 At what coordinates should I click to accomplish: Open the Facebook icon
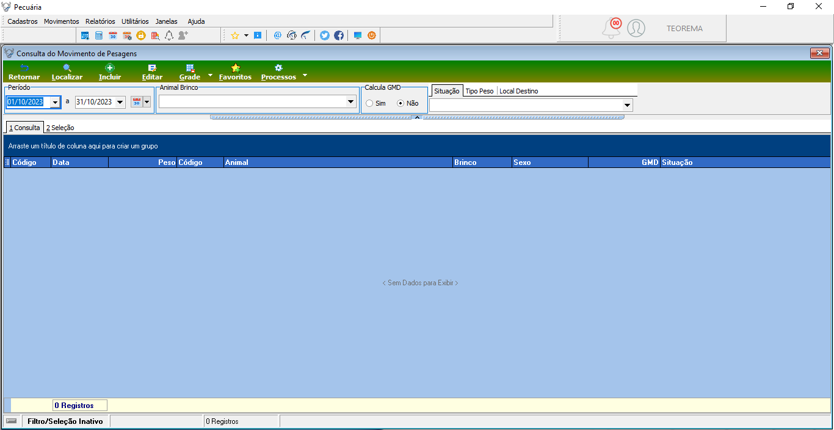(339, 35)
